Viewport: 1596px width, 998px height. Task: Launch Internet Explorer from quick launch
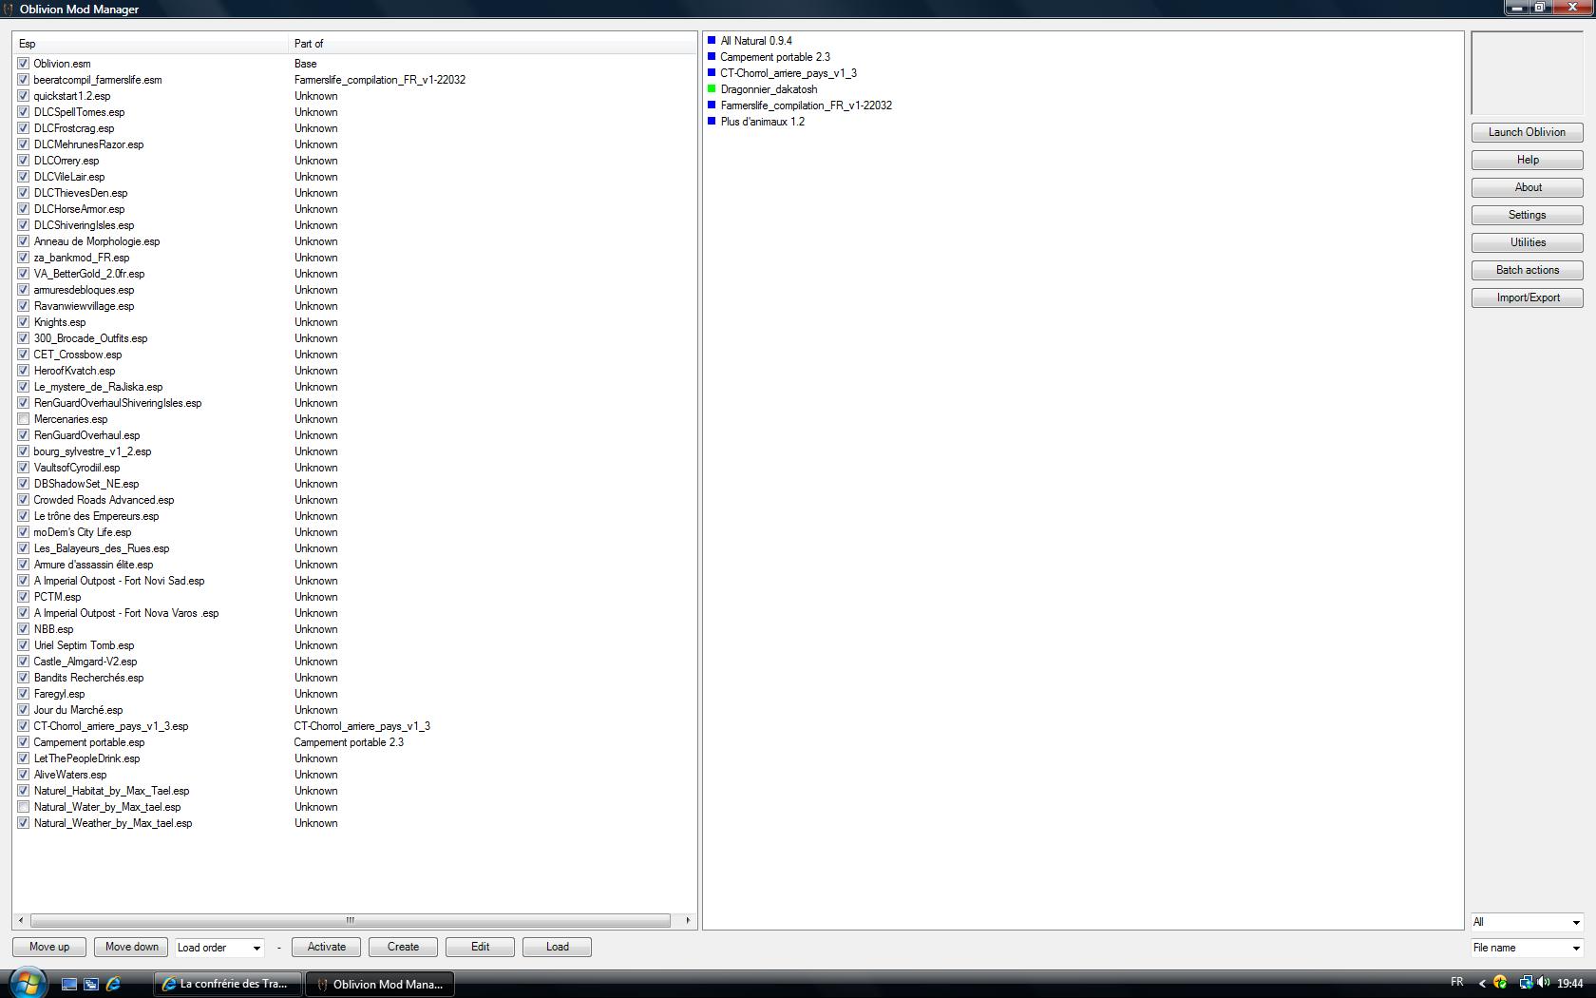coord(113,984)
